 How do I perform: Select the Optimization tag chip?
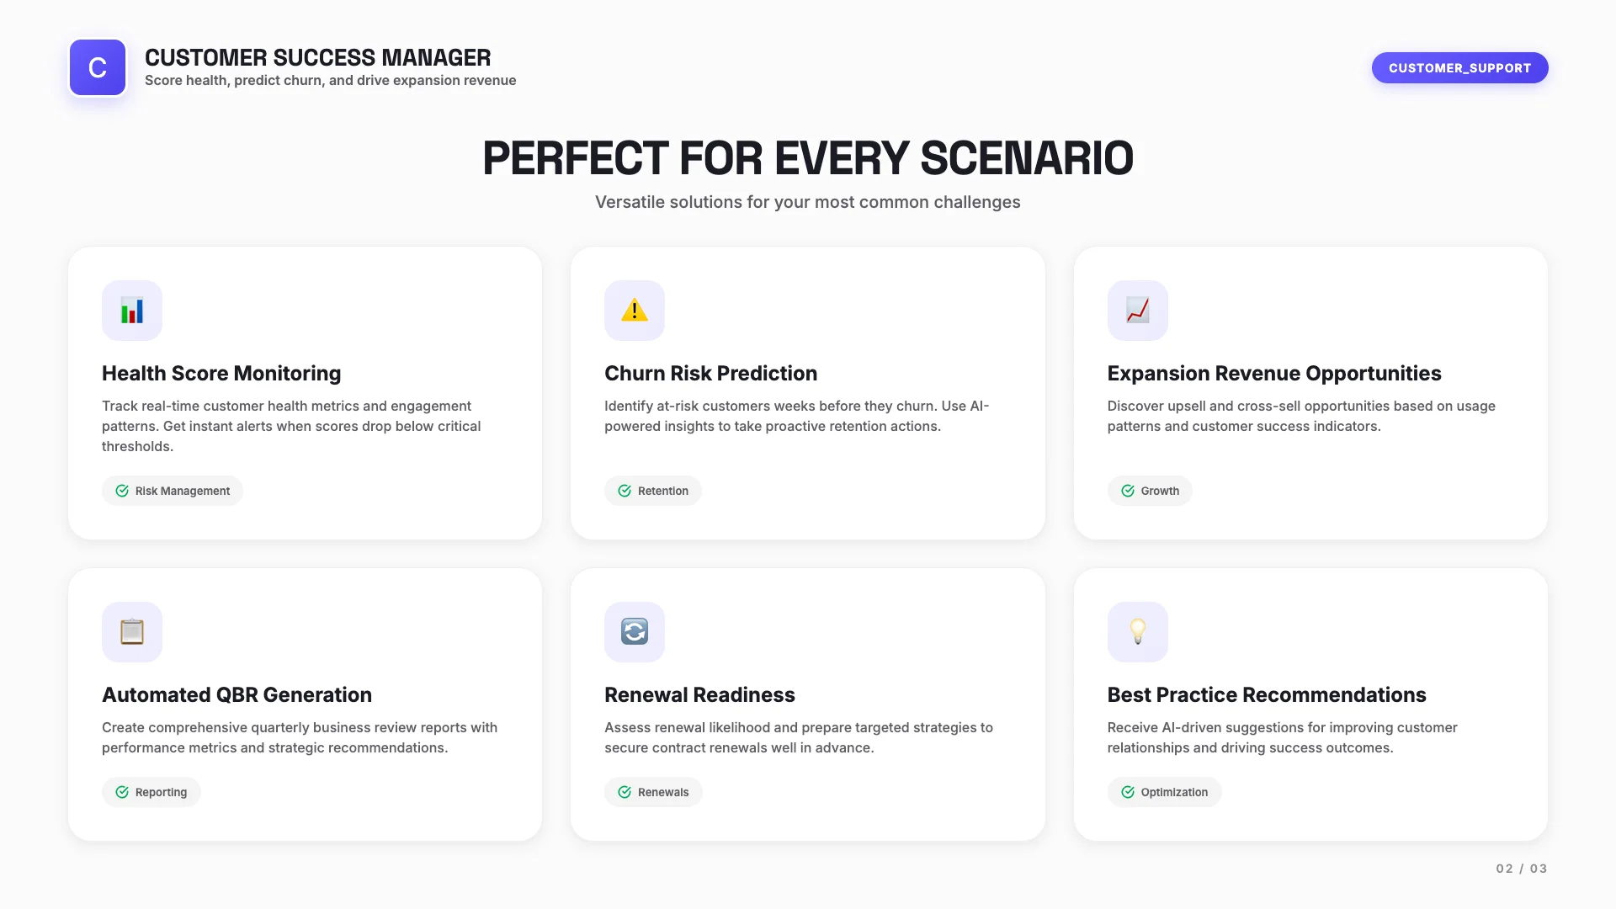coord(1164,792)
